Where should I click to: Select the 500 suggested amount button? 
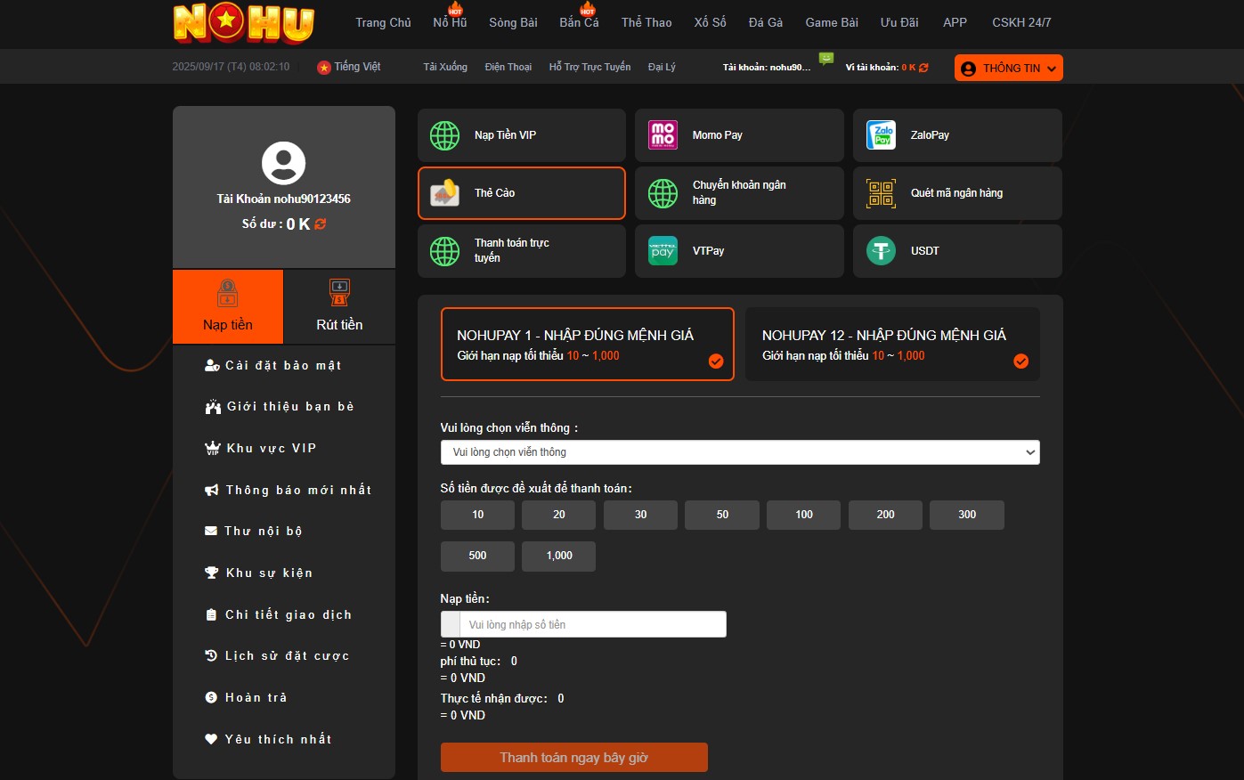coord(477,556)
